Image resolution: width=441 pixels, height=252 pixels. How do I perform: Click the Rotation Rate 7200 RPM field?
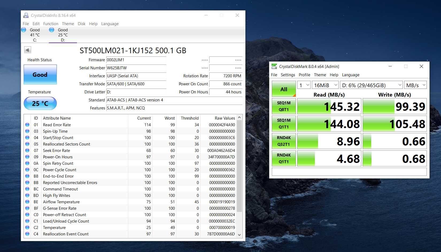[x=226, y=76]
